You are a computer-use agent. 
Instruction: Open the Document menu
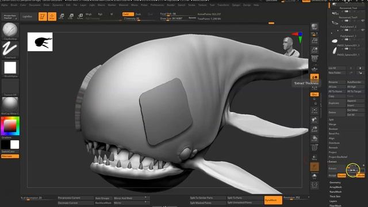(x=34, y=5)
